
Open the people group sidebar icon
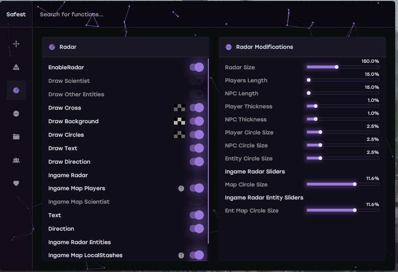pos(16,160)
